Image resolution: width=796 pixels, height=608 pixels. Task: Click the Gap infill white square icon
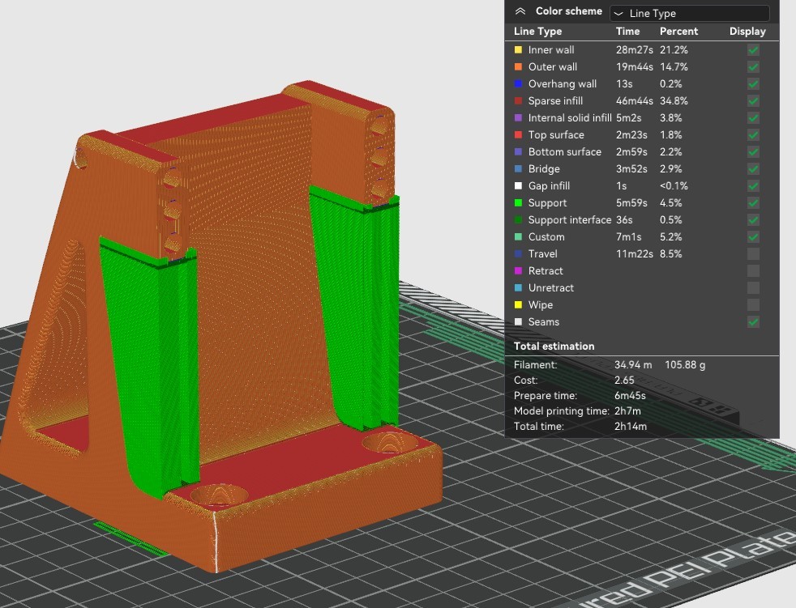519,186
